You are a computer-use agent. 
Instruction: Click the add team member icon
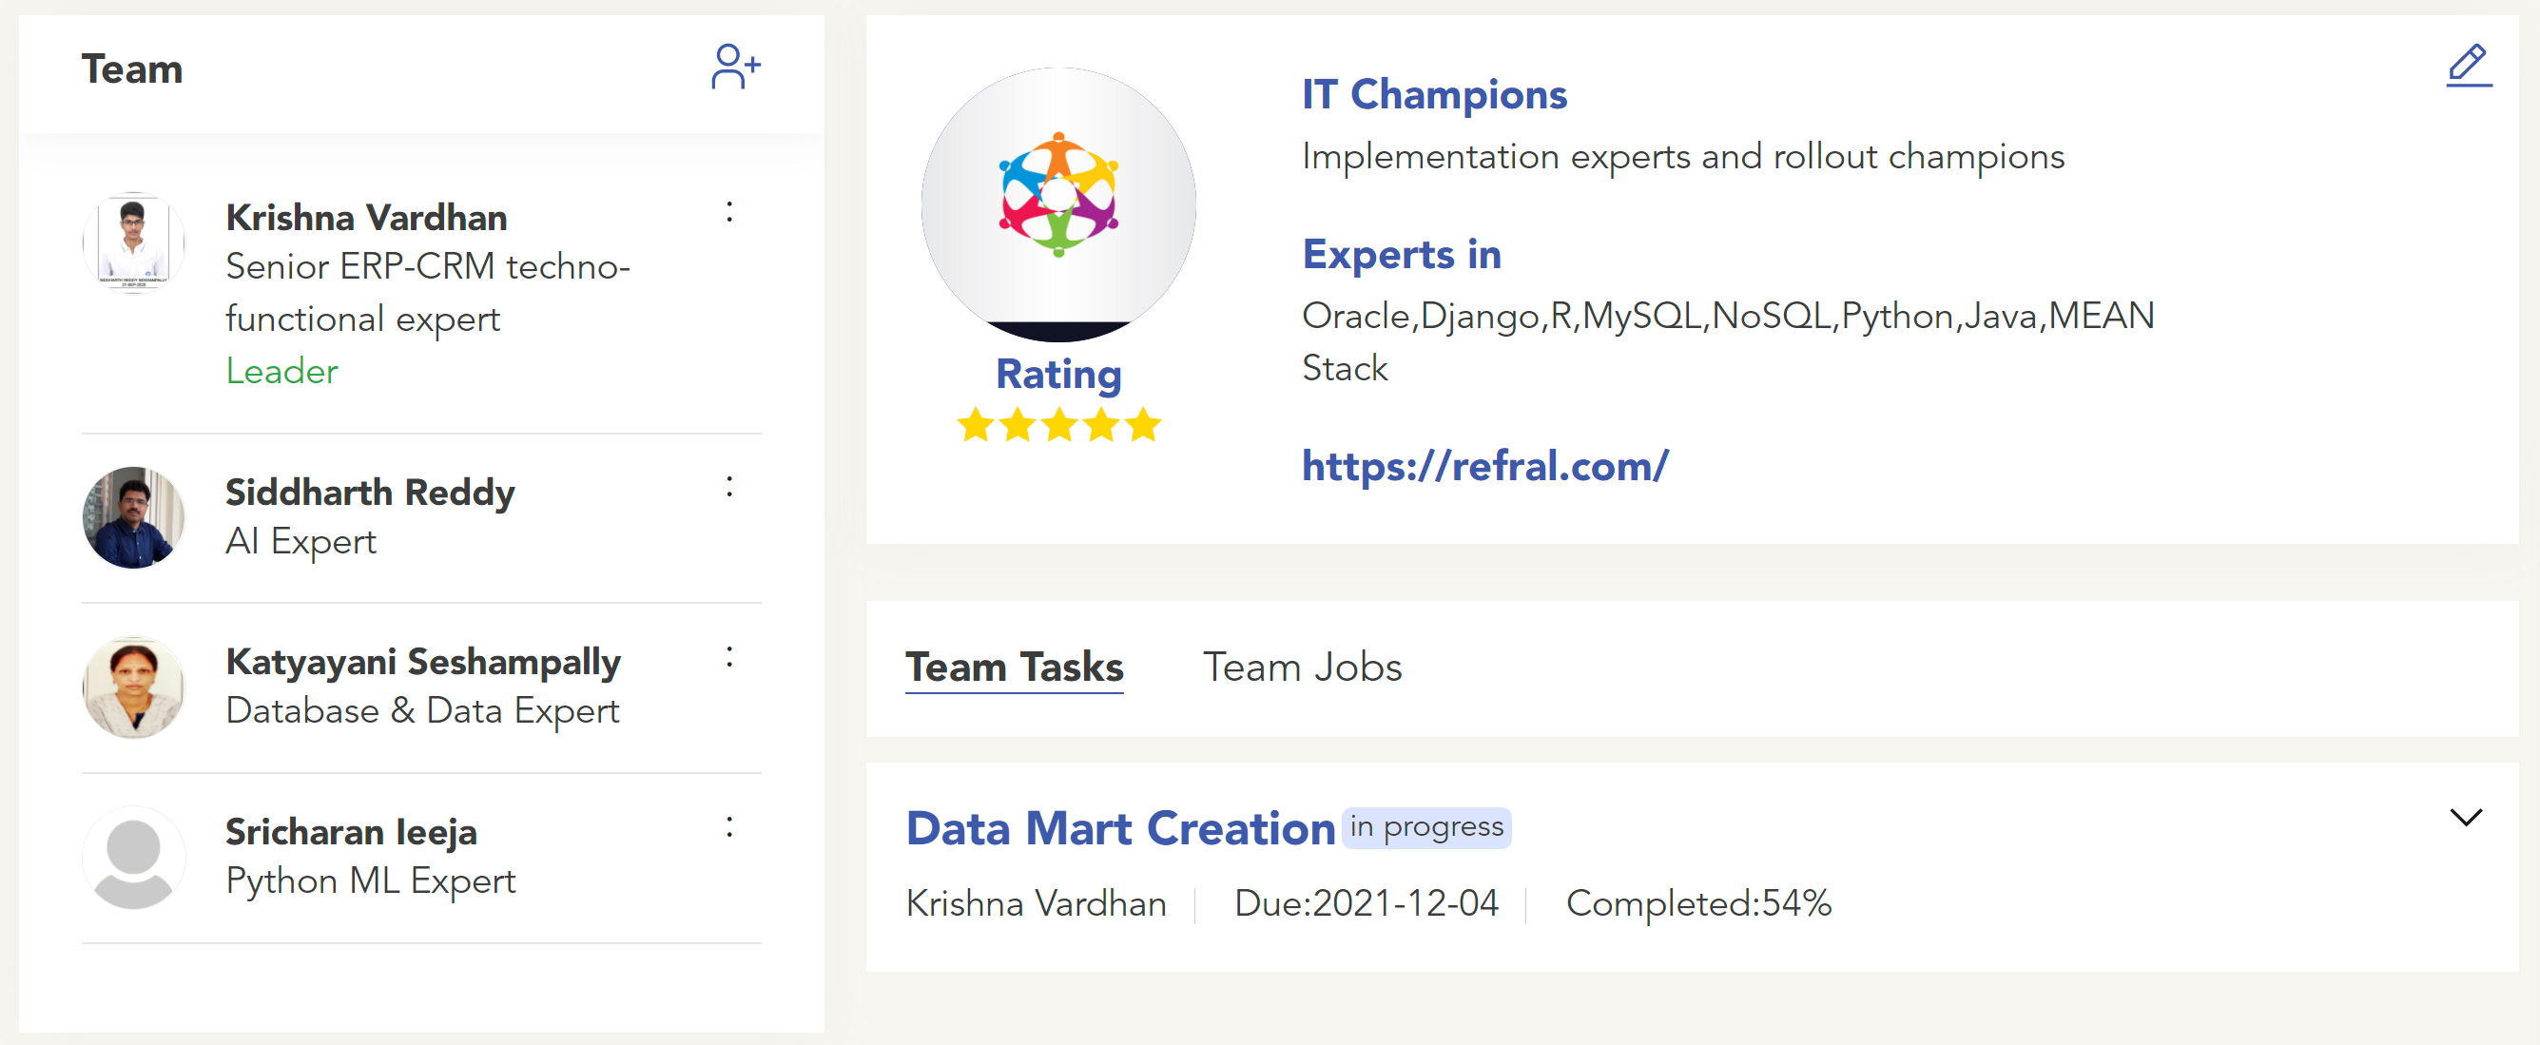(x=734, y=68)
